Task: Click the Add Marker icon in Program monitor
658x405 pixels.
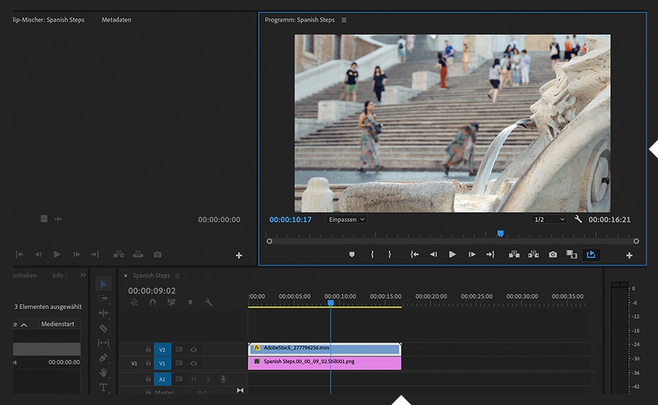Action: pos(352,254)
